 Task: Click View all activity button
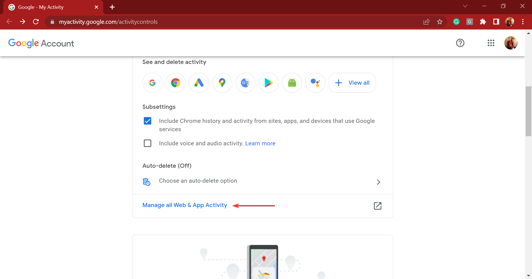point(352,83)
